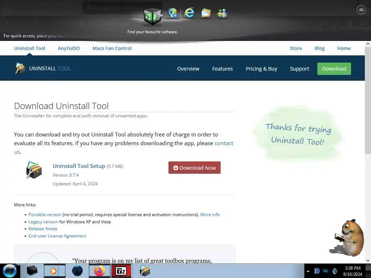The image size is (371, 278).
Task: Open the clock showing 3:38 PM
Action: [353, 271]
